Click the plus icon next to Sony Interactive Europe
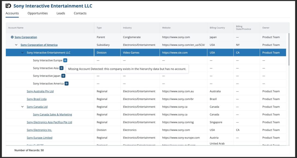Viewport: 297px width, 158px height. click(65, 60)
